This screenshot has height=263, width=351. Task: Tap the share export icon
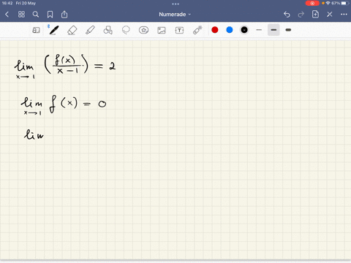[x=64, y=15]
